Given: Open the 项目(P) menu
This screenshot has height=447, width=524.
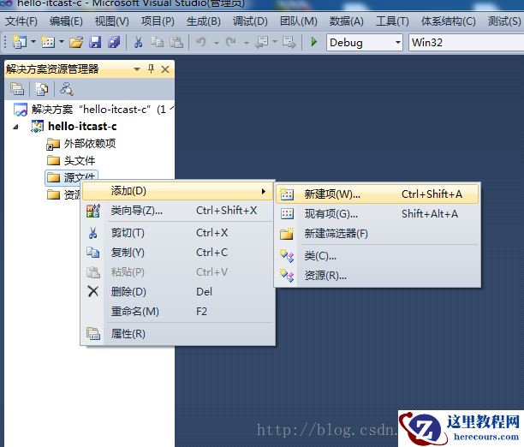Looking at the screenshot, I should (x=158, y=21).
